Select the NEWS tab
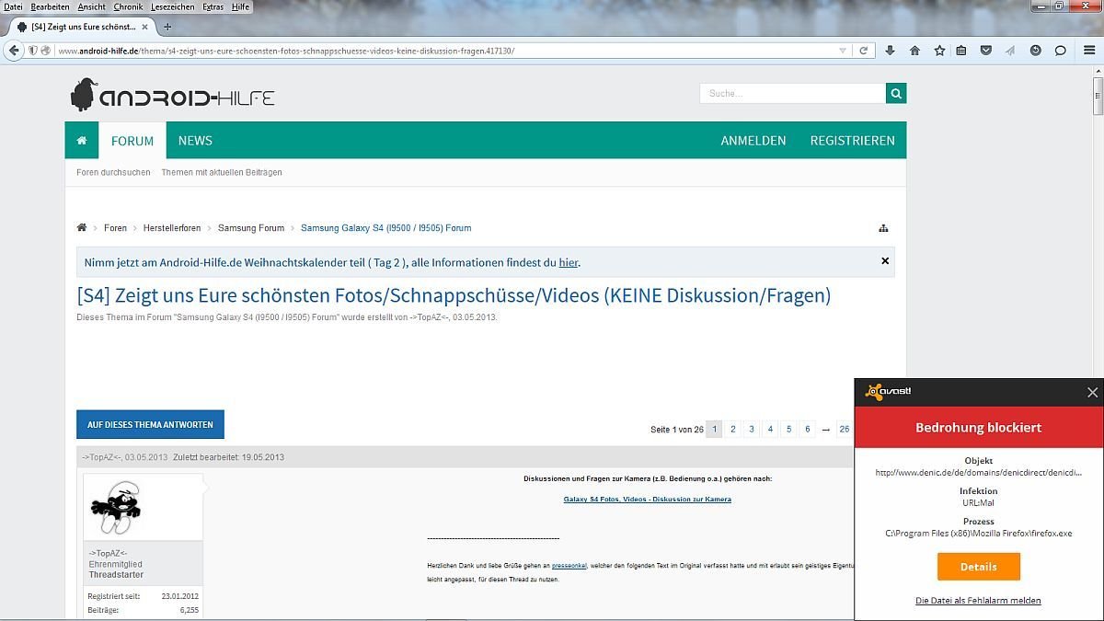The width and height of the screenshot is (1104, 621). click(195, 141)
